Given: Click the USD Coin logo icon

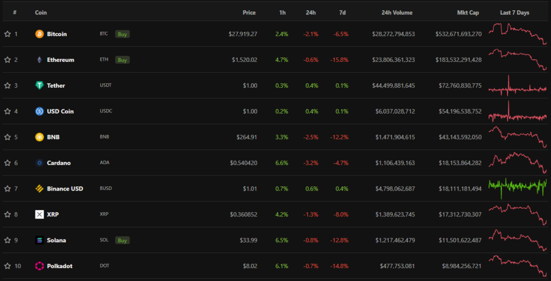Looking at the screenshot, I should [39, 111].
